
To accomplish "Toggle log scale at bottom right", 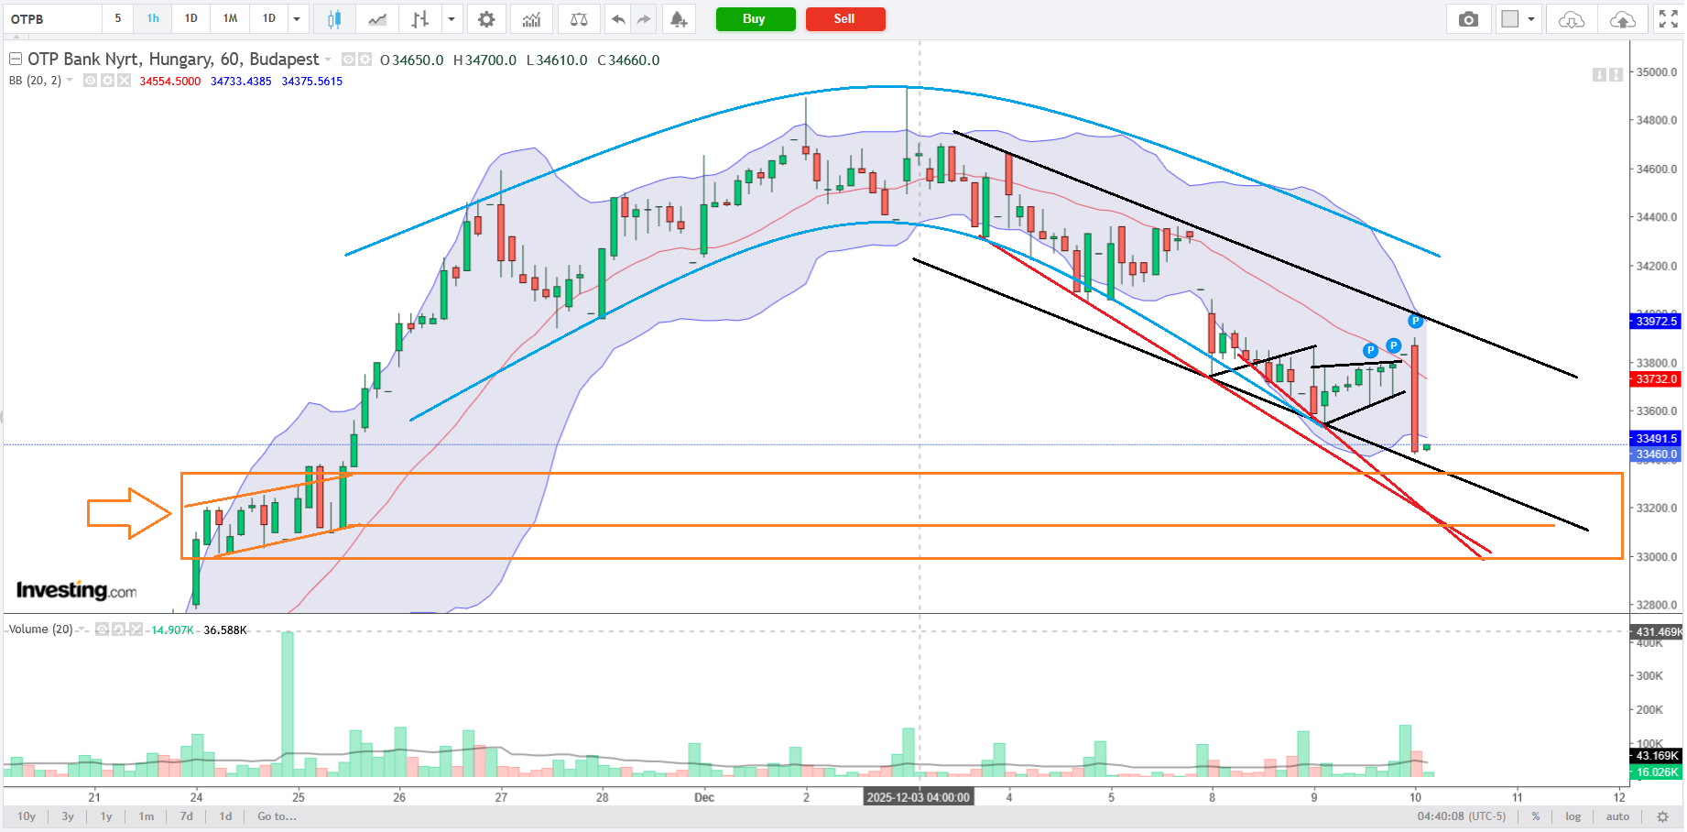I will (1573, 816).
